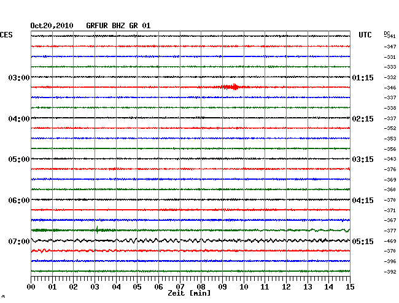399x303 pixels.
Task: Click the "12" minute tick label
Action: 286,287
